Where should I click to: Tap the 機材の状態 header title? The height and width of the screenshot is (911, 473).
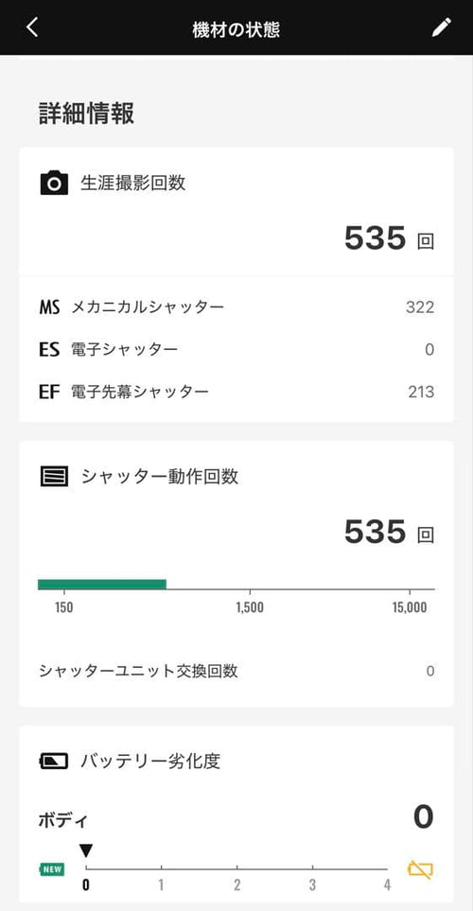pyautogui.click(x=236, y=29)
